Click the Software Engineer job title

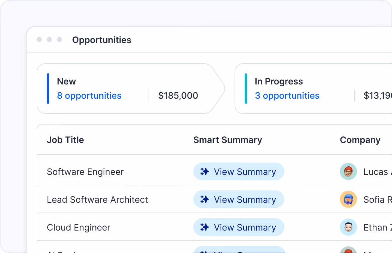[x=85, y=172]
